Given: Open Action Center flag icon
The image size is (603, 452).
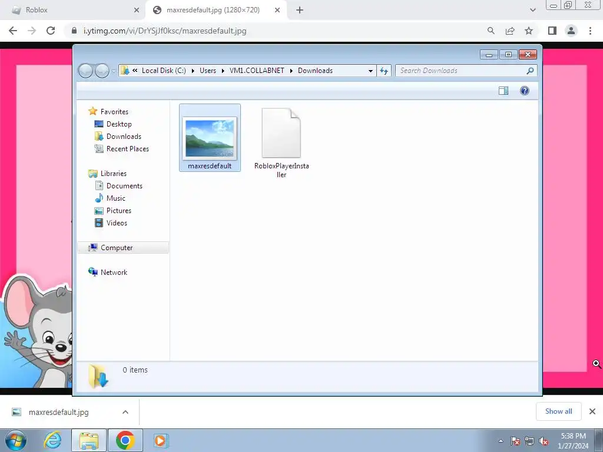Looking at the screenshot, I should [515, 441].
